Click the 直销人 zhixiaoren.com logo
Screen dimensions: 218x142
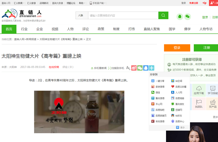22,14
